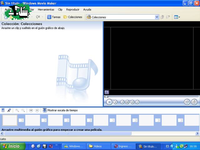Click the Take Picture camera icon
This screenshot has height=150, width=200.
194,102
